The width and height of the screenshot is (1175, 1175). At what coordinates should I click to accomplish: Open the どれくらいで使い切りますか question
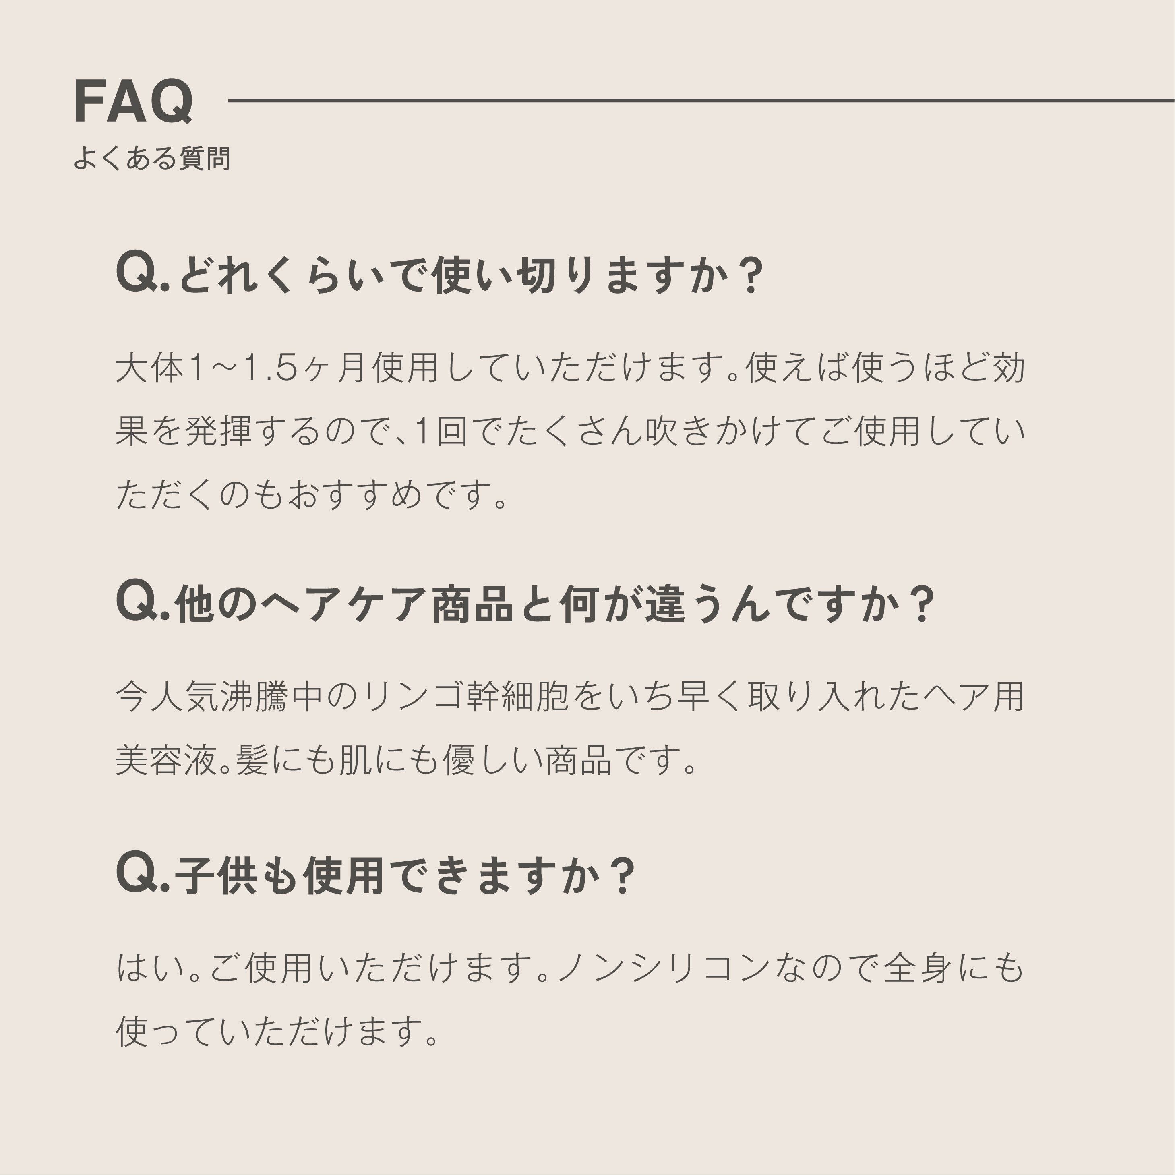[439, 275]
